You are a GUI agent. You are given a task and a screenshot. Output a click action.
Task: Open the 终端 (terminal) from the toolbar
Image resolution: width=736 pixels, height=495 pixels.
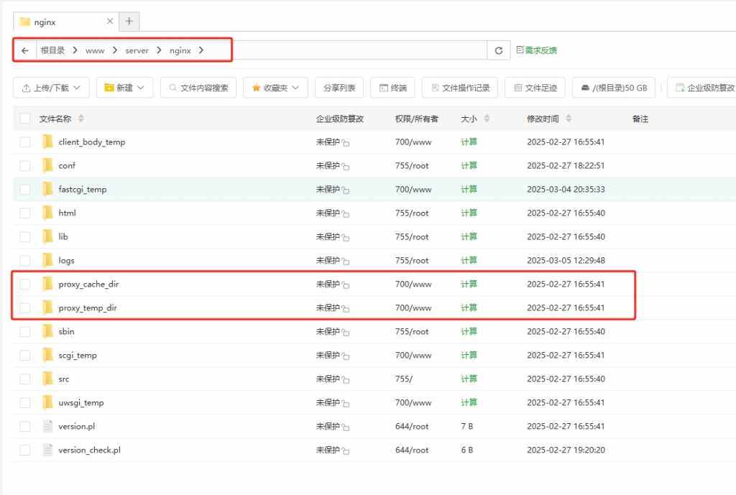click(392, 88)
